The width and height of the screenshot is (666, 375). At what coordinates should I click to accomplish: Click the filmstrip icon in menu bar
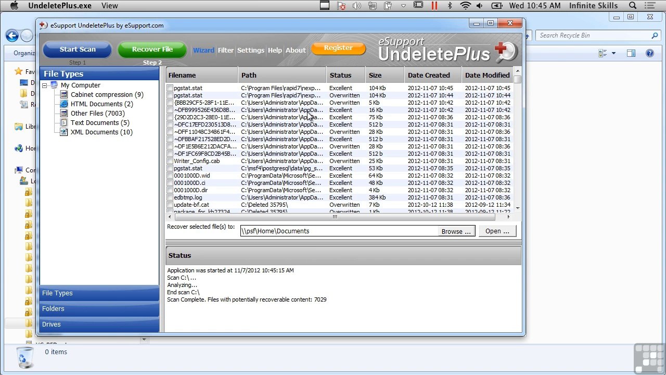pos(325,6)
